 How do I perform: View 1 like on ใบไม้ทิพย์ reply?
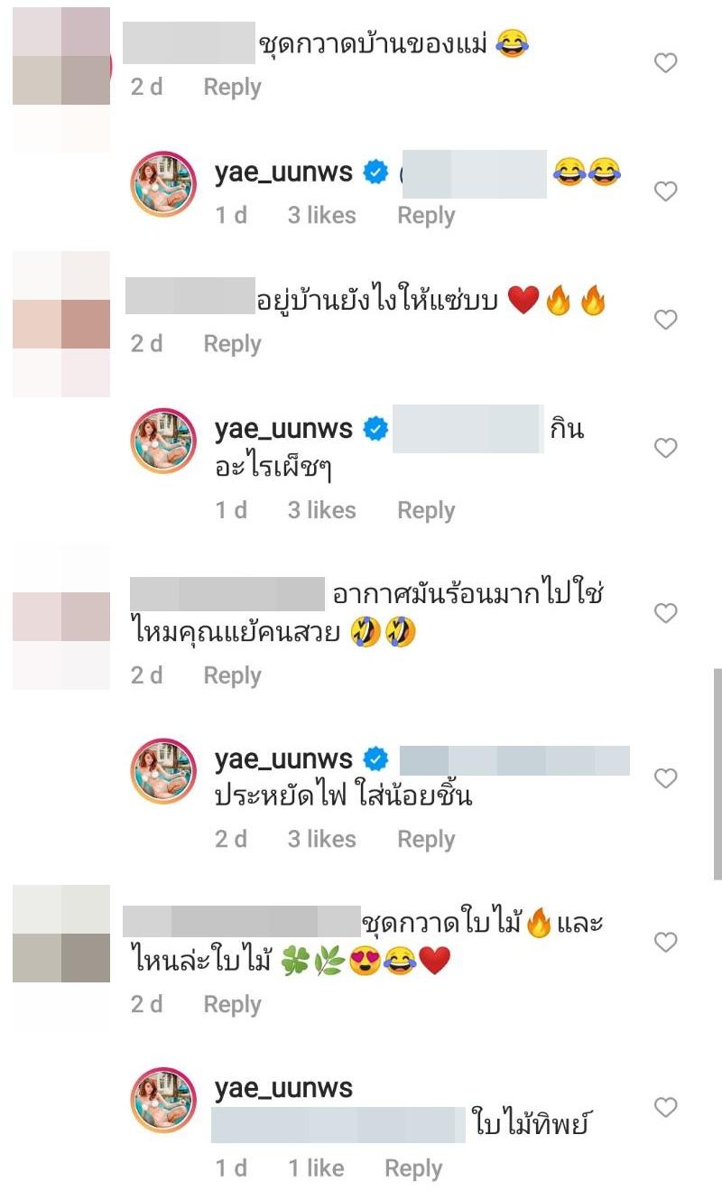click(x=316, y=1168)
